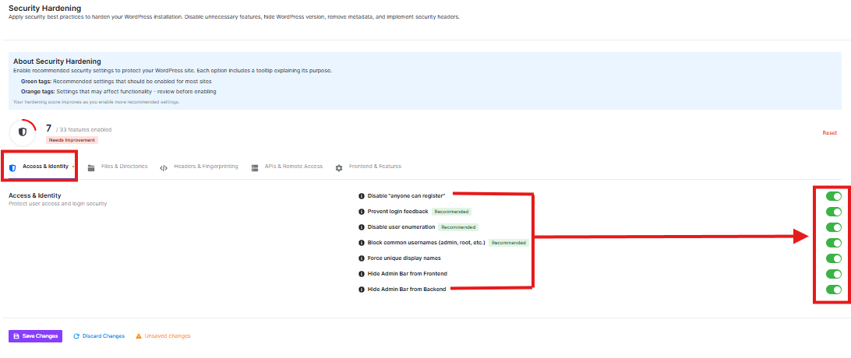Switch to the Files & Directories tab
This screenshot has height=358, width=851.
(x=118, y=167)
